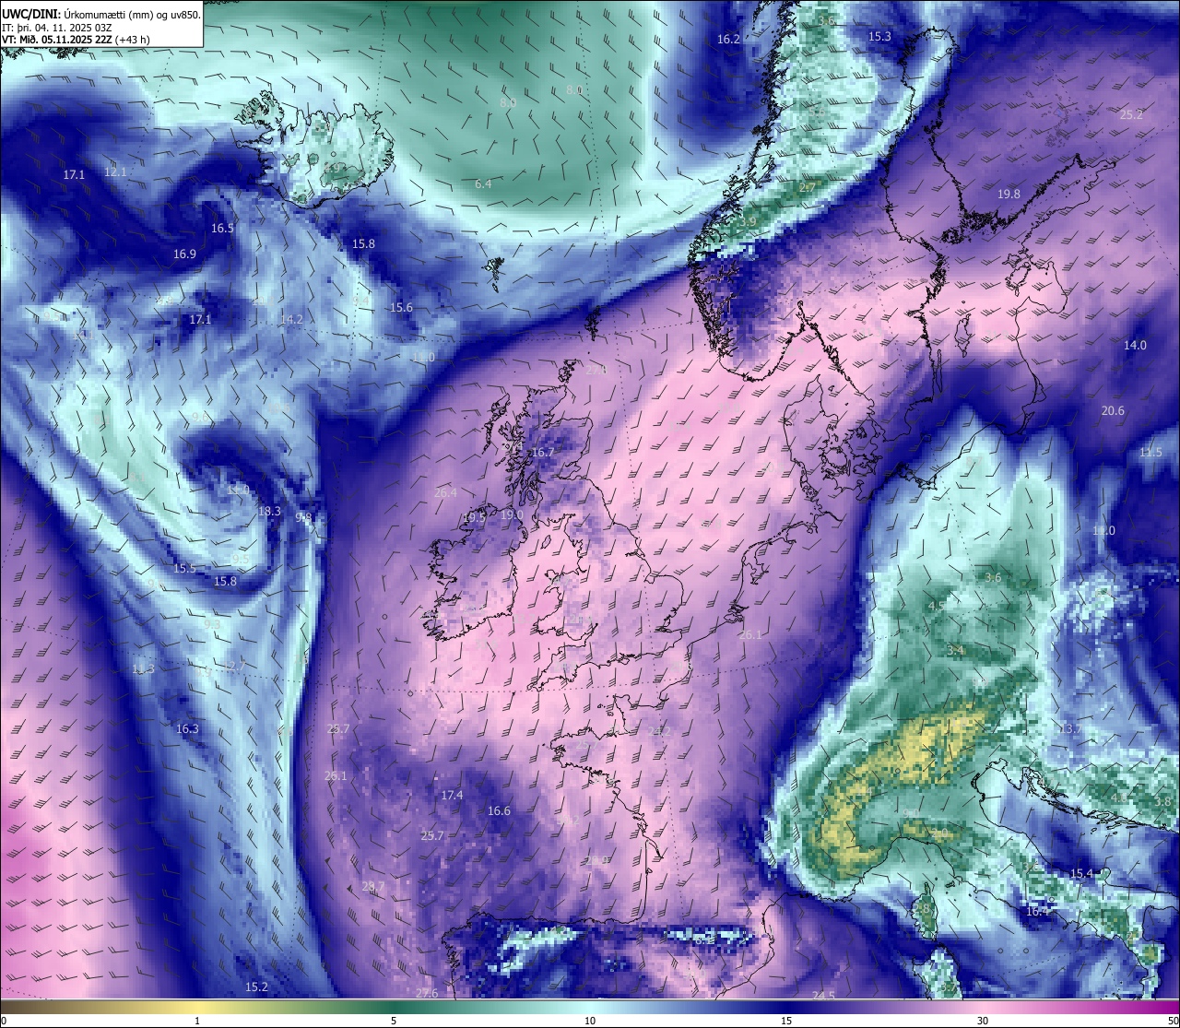Click the 15.2 value at the bottom left
The image size is (1180, 1028).
[x=256, y=987]
